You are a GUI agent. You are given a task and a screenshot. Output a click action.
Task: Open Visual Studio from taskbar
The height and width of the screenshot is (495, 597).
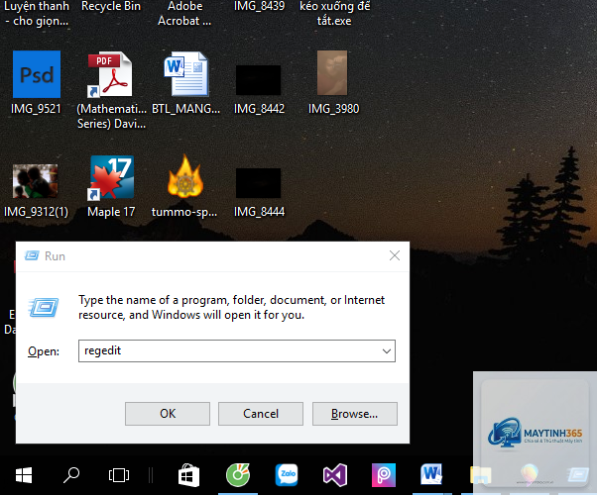click(x=335, y=475)
